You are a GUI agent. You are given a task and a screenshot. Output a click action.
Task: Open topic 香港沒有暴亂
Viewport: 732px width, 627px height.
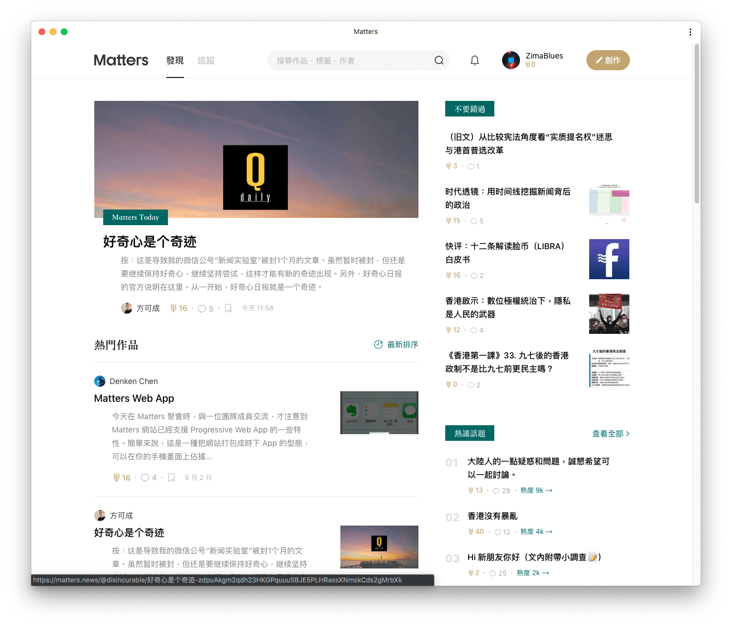pos(493,516)
